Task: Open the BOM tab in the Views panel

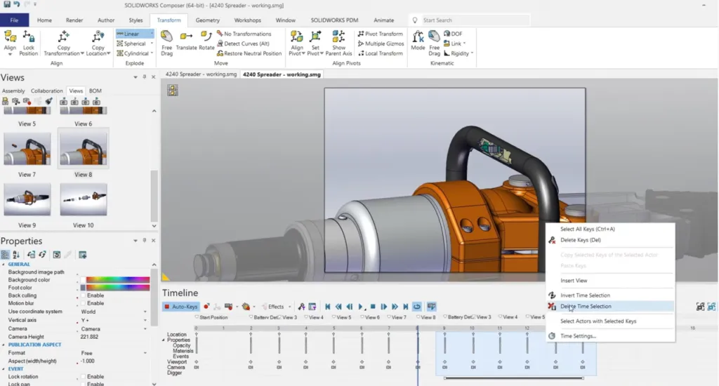Action: 95,91
